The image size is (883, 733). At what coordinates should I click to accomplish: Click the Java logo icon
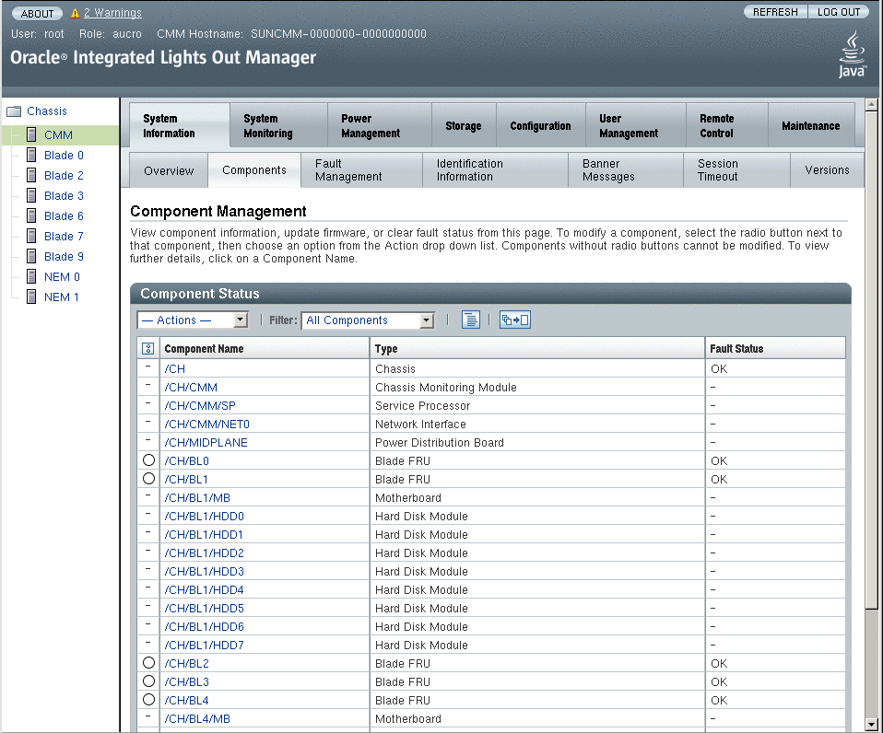click(x=852, y=54)
